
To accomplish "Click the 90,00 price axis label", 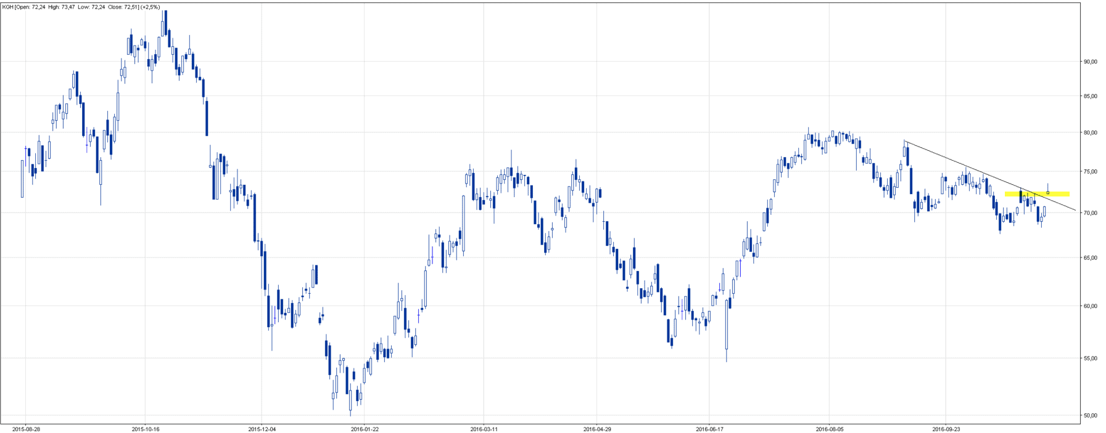I will [1090, 62].
